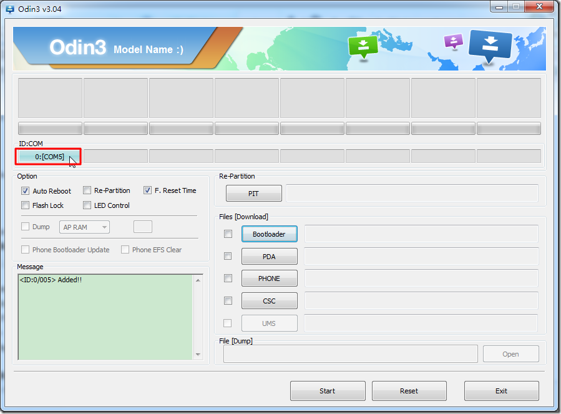
Task: Tick the checkbox beside UMS
Action: coord(228,323)
